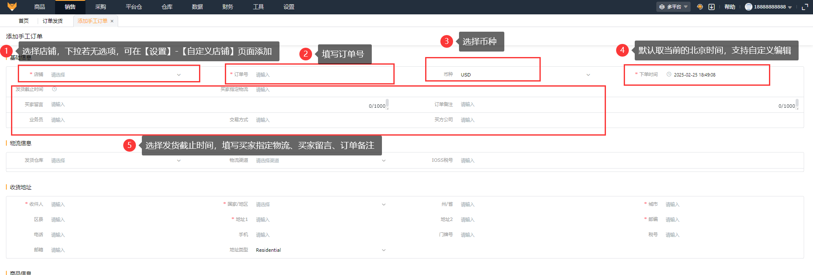Viewport: 813px width, 275px height.
Task: Open the 工具 menu
Action: pyautogui.click(x=258, y=7)
